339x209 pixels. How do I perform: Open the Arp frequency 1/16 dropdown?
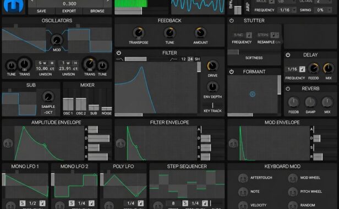(287, 10)
